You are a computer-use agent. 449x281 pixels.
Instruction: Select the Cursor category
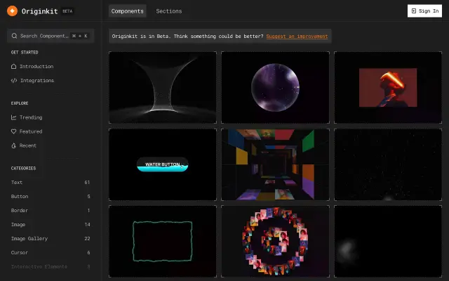point(51,253)
